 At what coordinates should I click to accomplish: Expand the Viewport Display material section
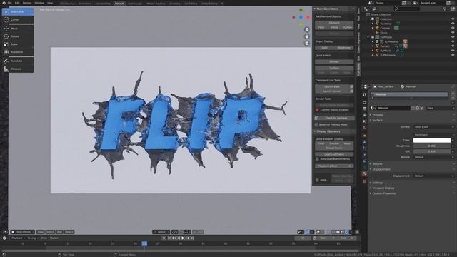click(383, 188)
